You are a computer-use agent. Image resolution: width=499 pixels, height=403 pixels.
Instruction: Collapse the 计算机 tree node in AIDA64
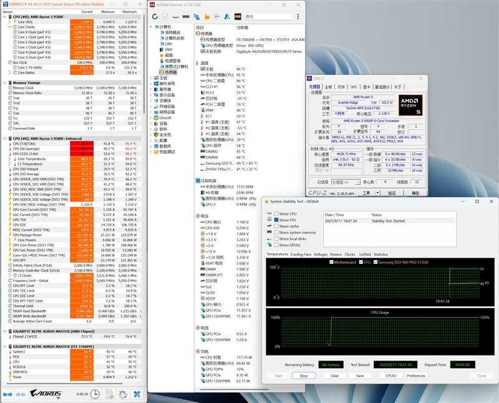(x=150, y=27)
